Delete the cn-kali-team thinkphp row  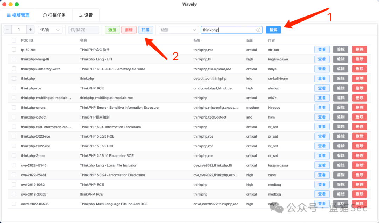click(360, 78)
